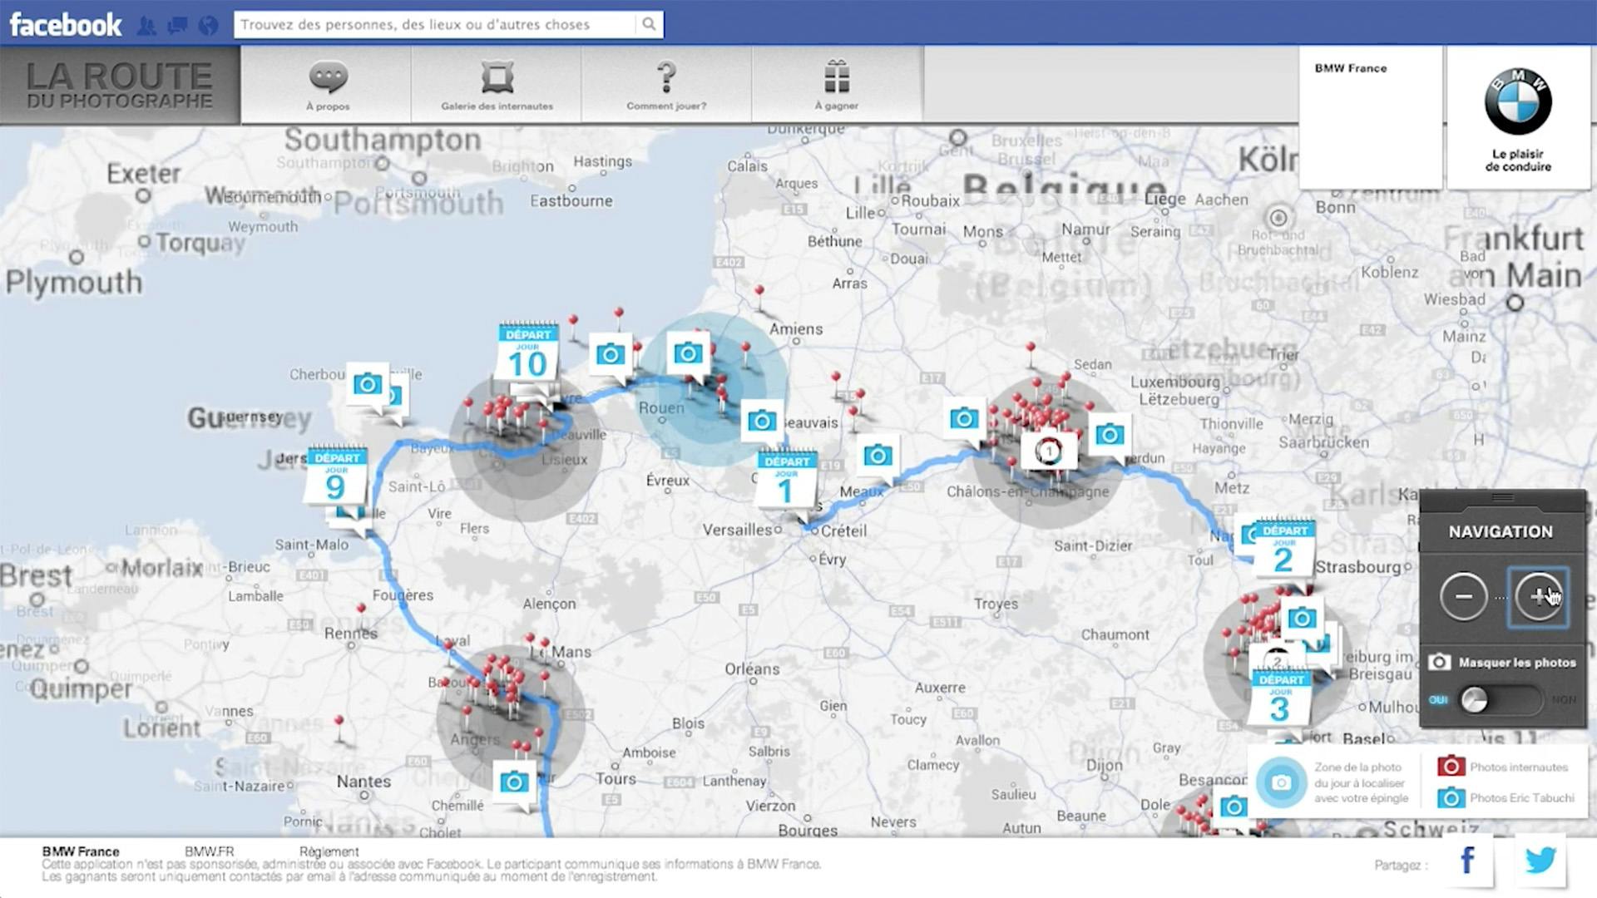Open the À gagner tab
1597x898 pixels.
click(x=837, y=85)
